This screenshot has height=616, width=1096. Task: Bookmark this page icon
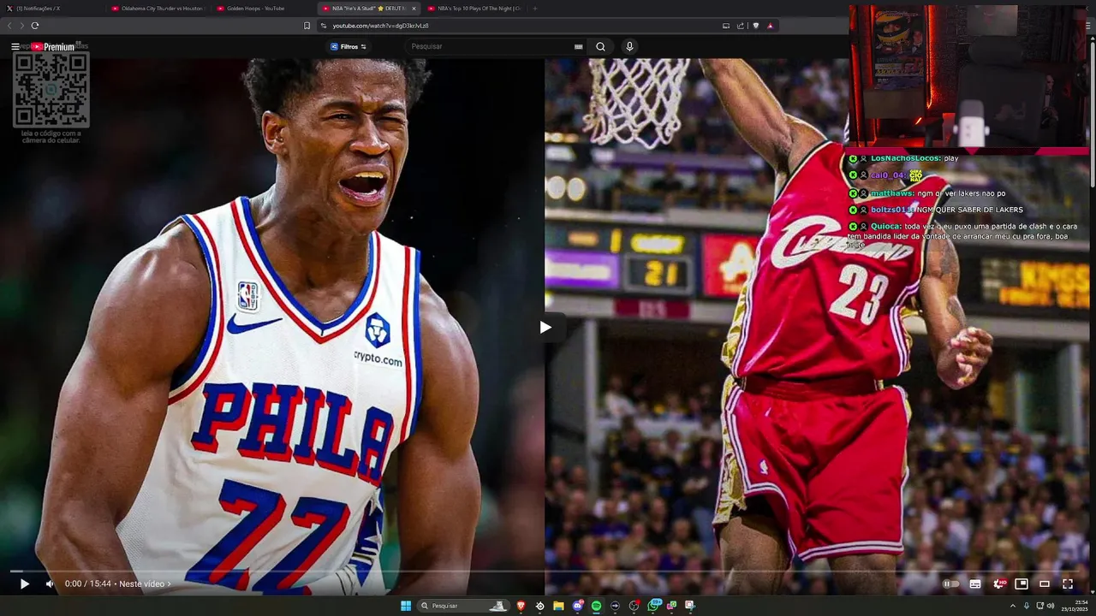click(307, 26)
